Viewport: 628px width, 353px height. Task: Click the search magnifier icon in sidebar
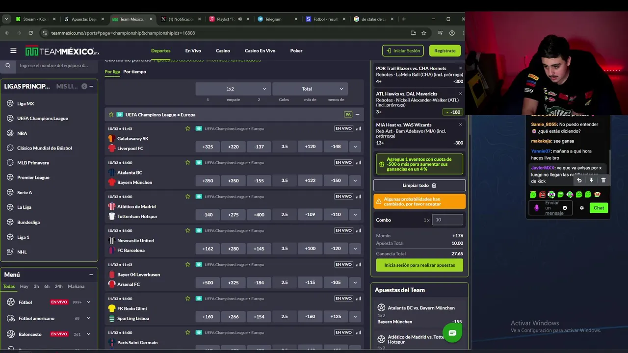click(x=8, y=65)
